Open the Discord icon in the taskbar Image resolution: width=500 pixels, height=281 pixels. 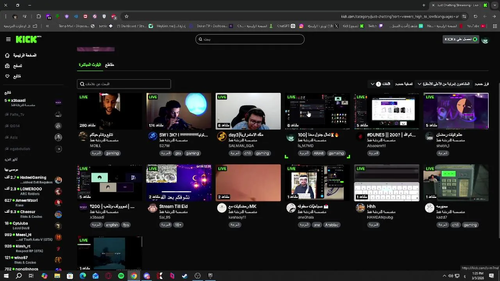pos(146,276)
